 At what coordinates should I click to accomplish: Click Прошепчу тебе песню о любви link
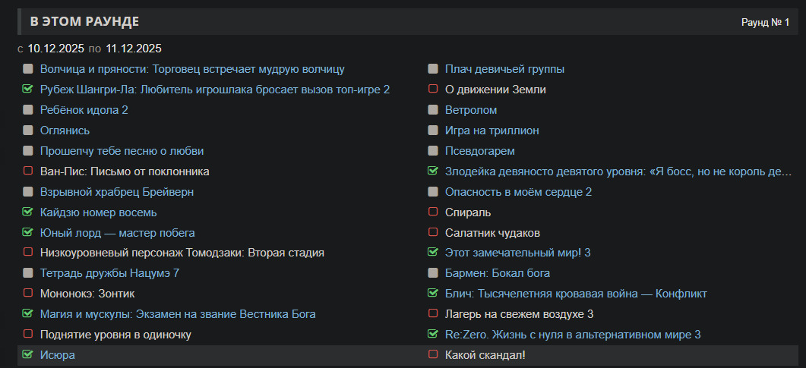(122, 151)
